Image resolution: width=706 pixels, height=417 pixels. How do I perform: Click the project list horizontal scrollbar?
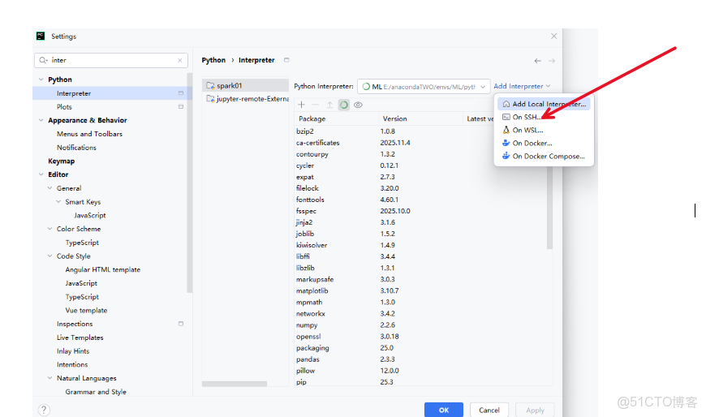pyautogui.click(x=235, y=384)
